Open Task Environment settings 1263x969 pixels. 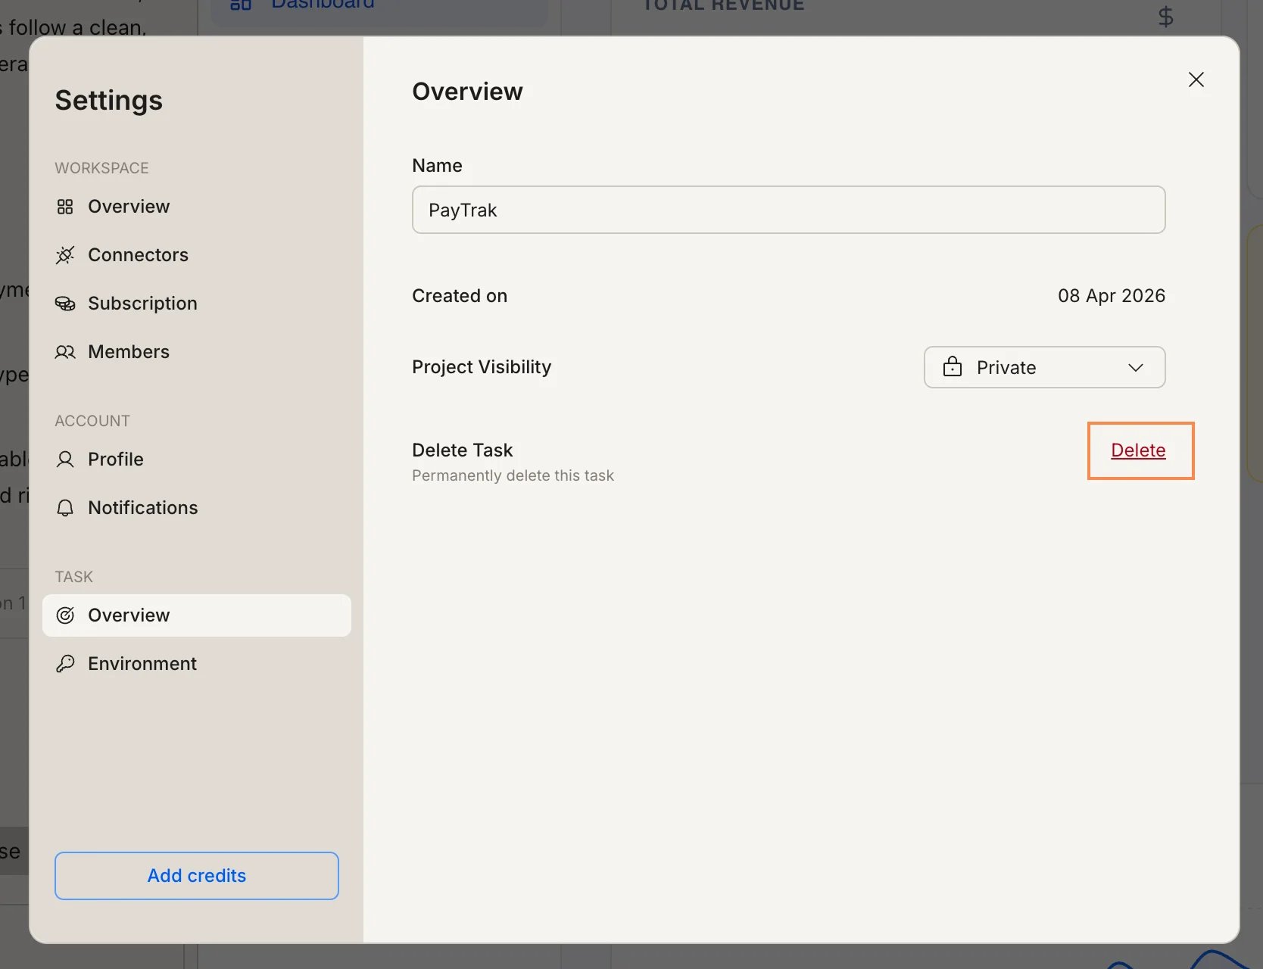click(x=197, y=664)
